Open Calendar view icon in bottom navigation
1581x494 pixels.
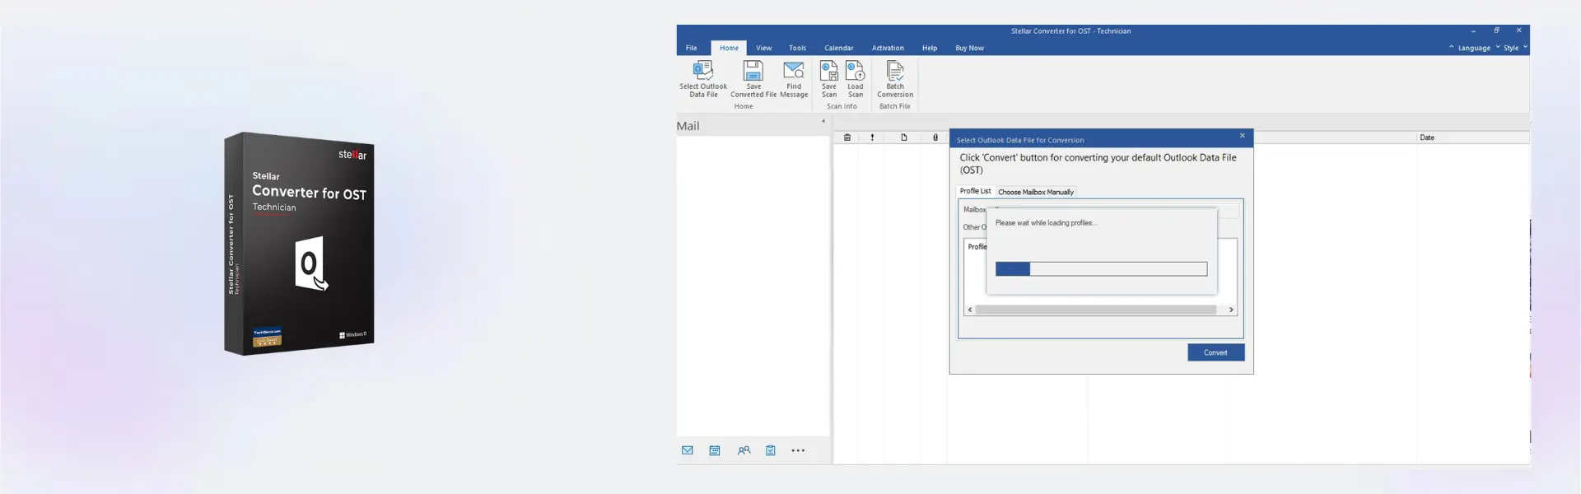pyautogui.click(x=715, y=450)
